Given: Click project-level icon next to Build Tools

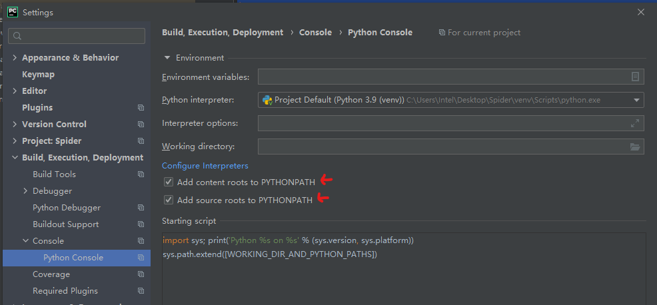Looking at the screenshot, I should pos(141,174).
